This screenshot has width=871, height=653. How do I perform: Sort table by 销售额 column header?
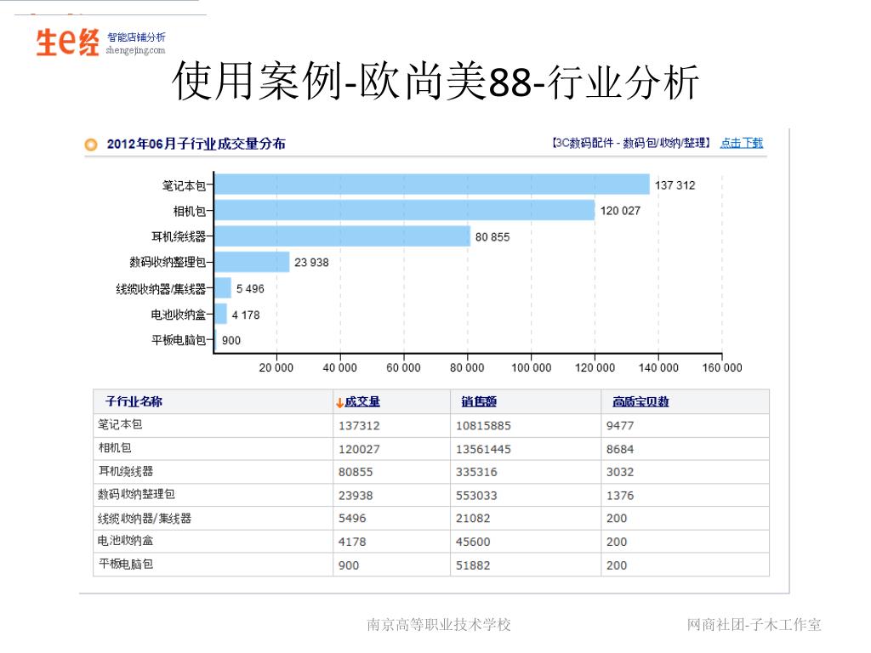pyautogui.click(x=479, y=401)
